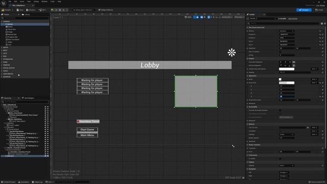
Task: Expand the Input palette category
Action: (2, 50)
